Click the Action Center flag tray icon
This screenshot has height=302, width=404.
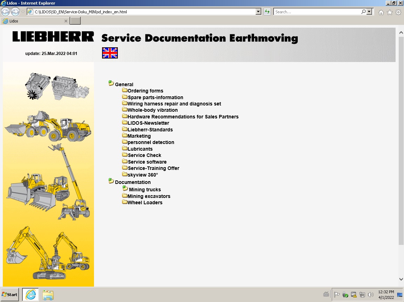click(x=337, y=295)
